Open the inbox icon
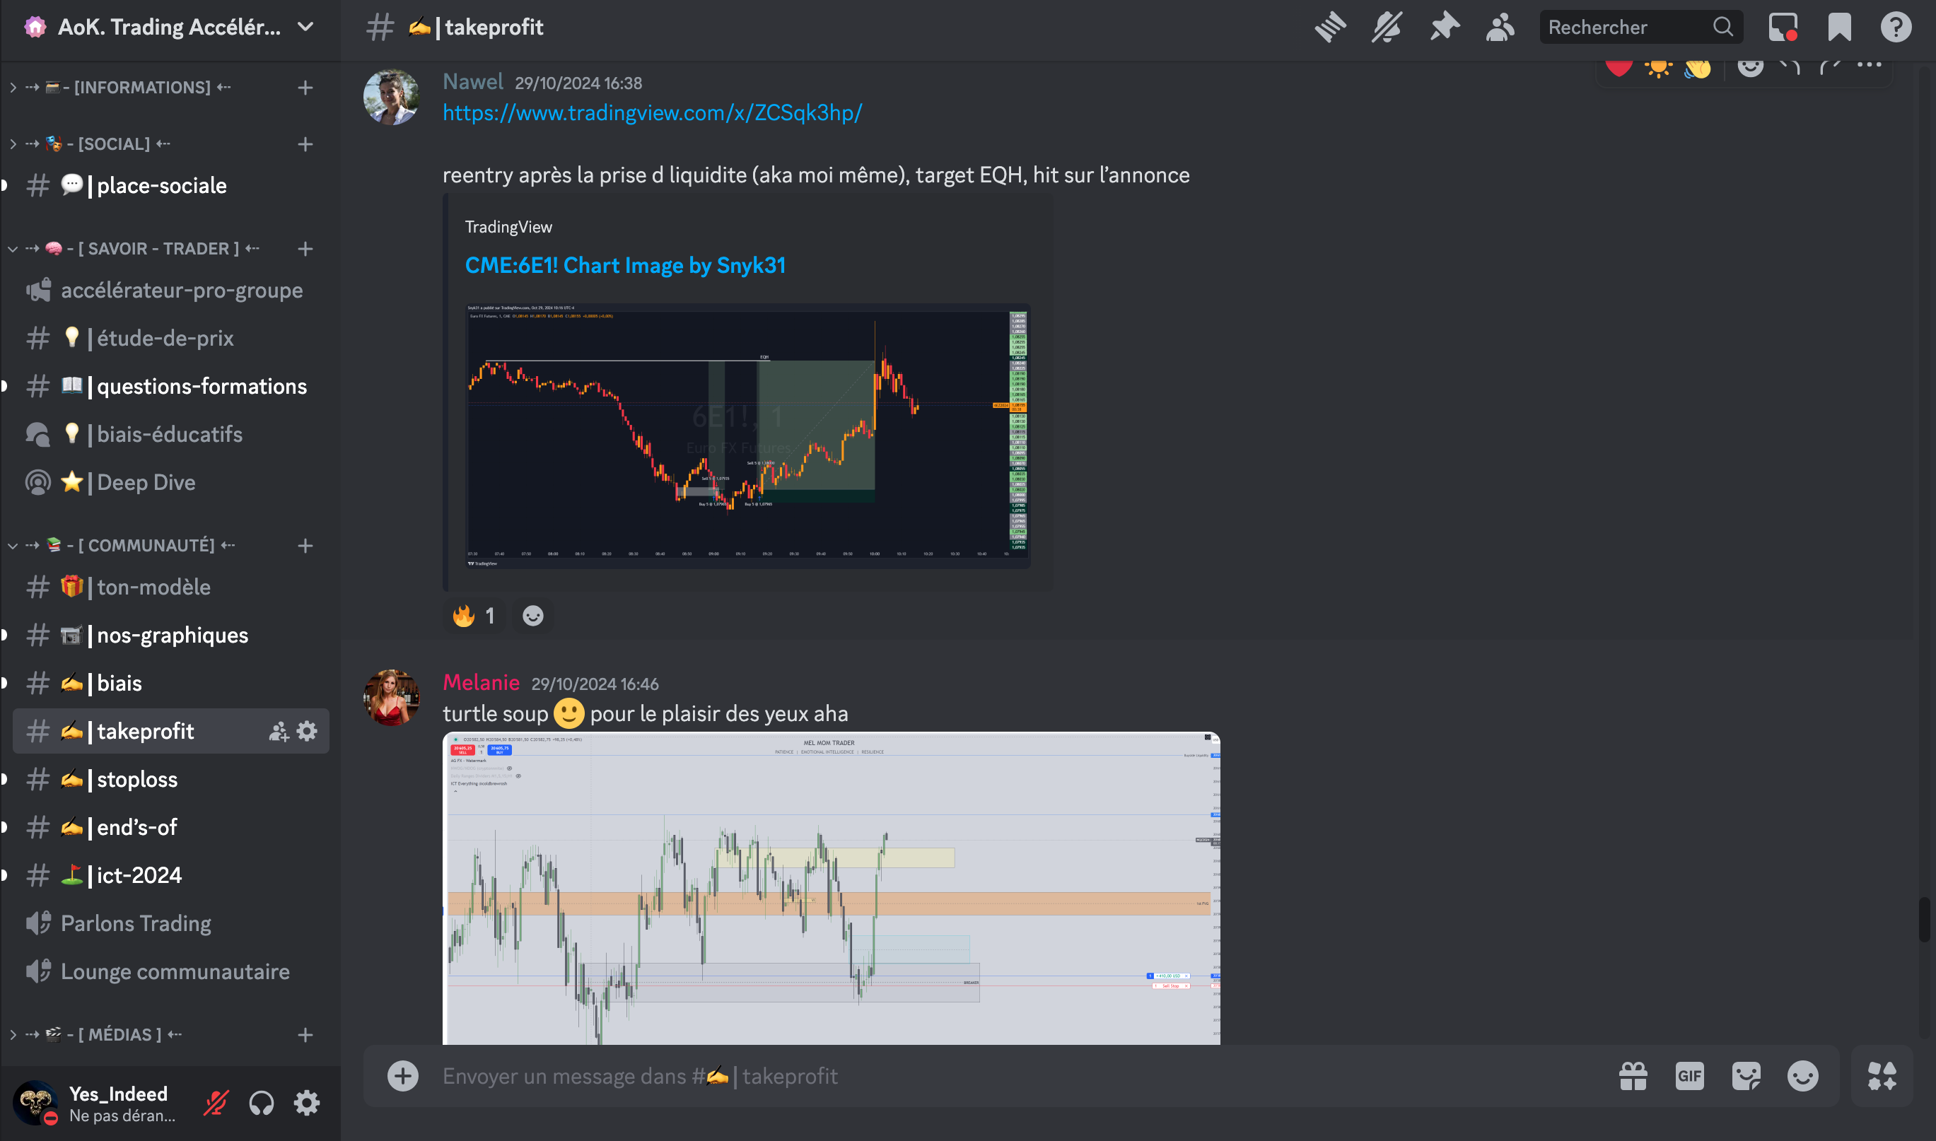The image size is (1936, 1141). coord(1783,27)
